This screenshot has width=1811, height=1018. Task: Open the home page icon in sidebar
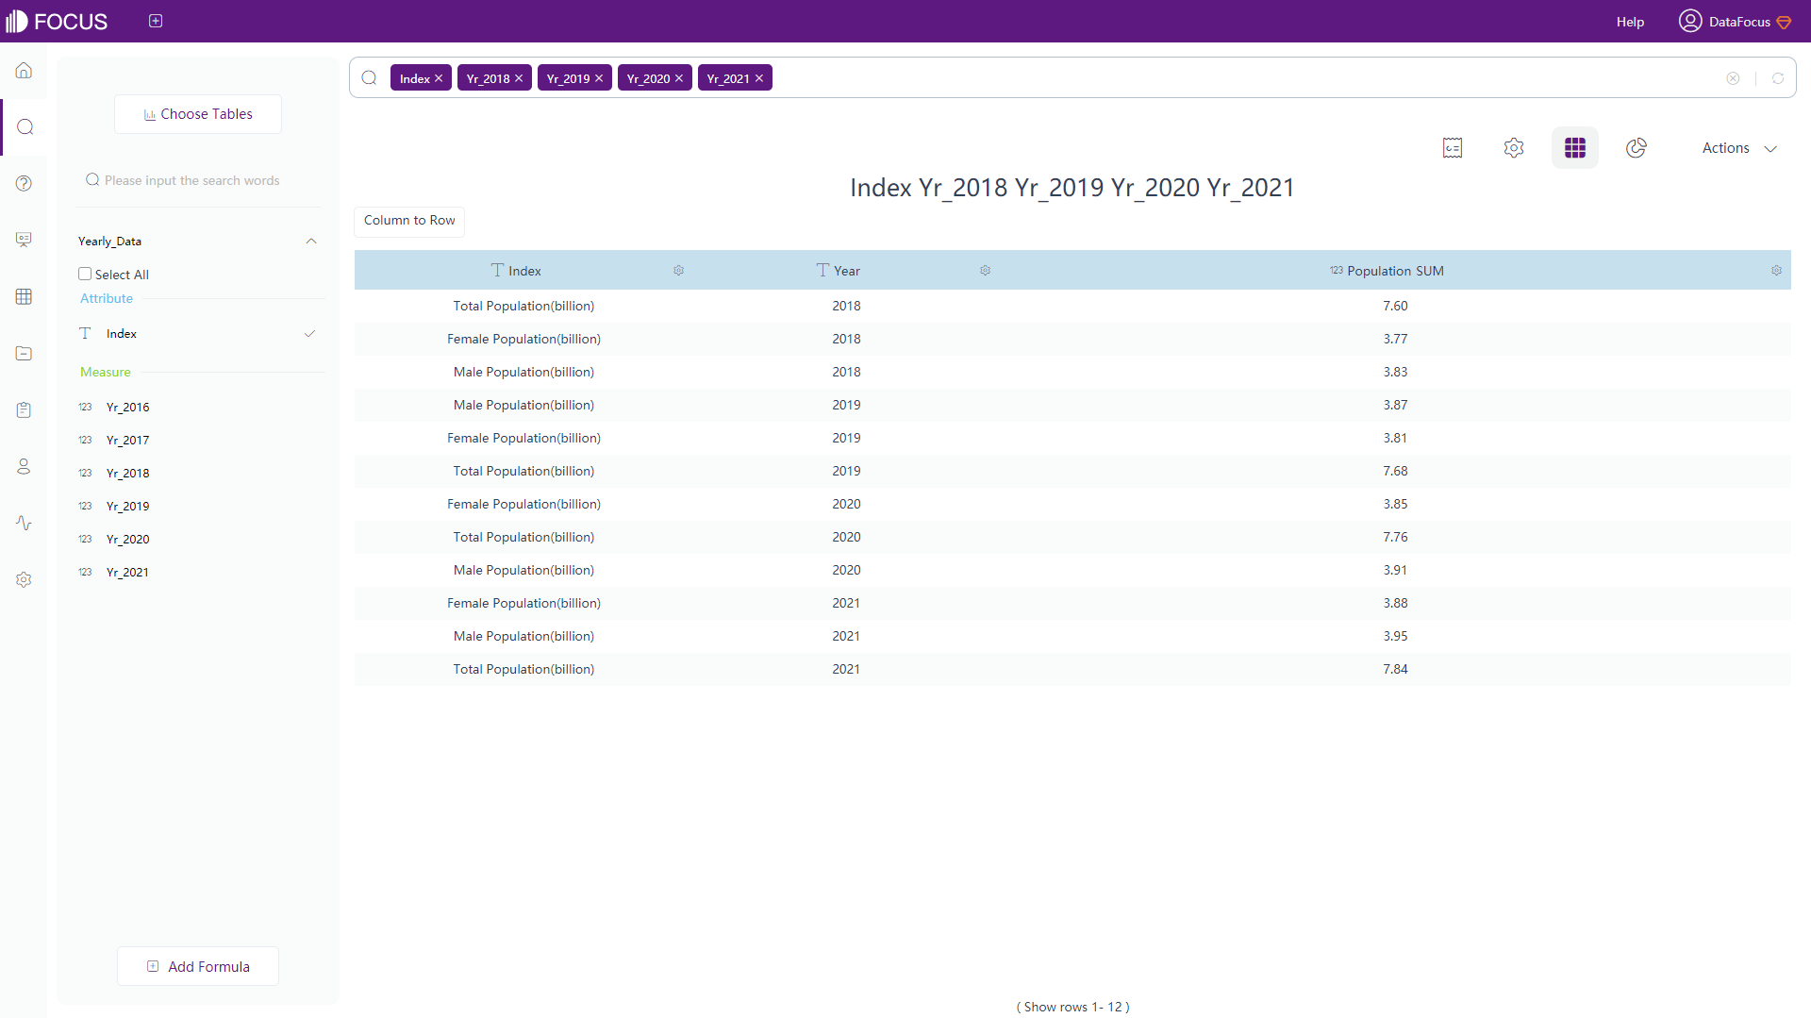pos(24,71)
